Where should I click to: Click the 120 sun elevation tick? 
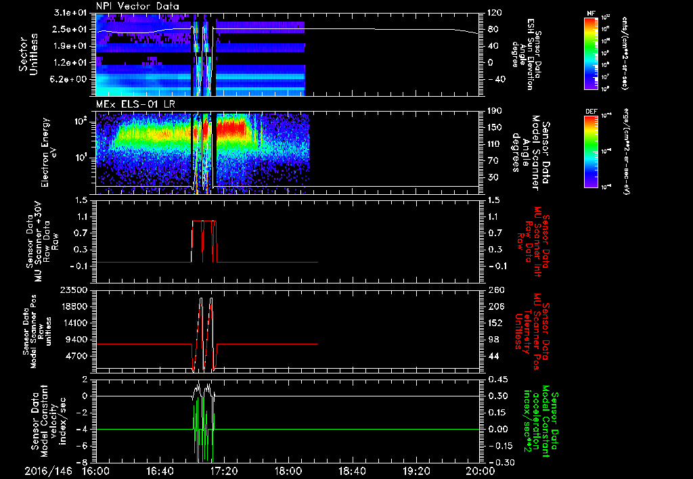(495, 13)
